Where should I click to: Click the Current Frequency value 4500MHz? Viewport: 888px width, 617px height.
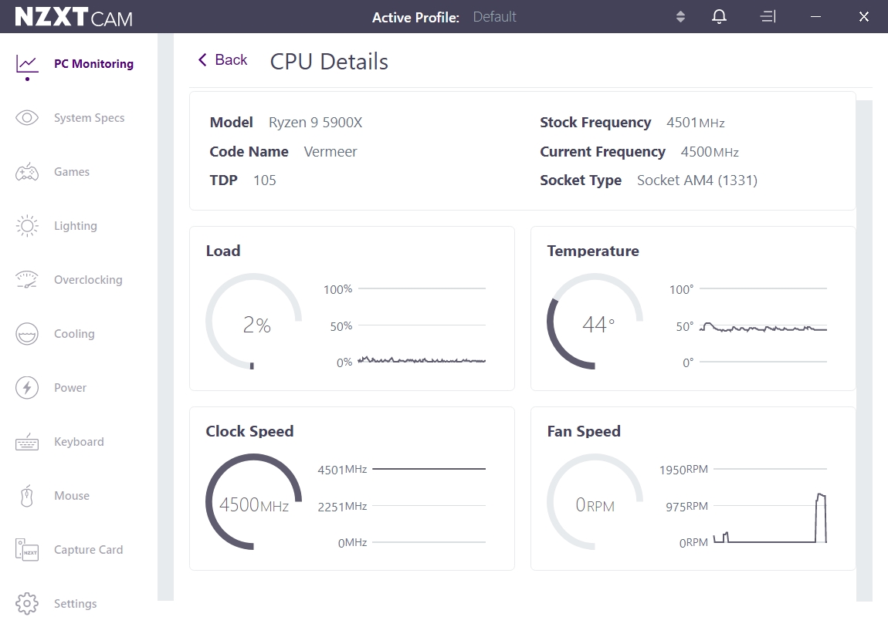point(710,152)
